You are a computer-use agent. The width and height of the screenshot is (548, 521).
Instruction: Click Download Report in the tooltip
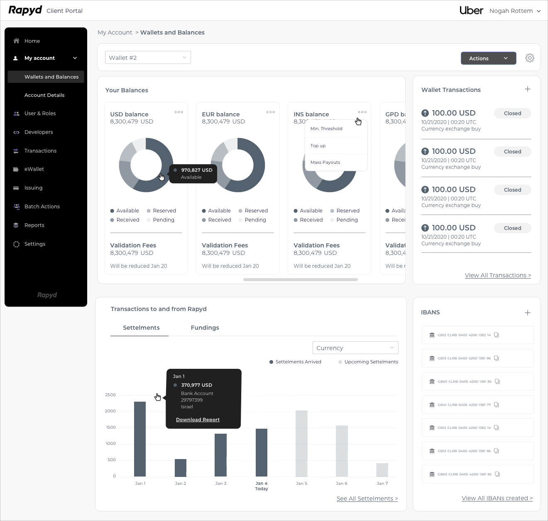(198, 420)
